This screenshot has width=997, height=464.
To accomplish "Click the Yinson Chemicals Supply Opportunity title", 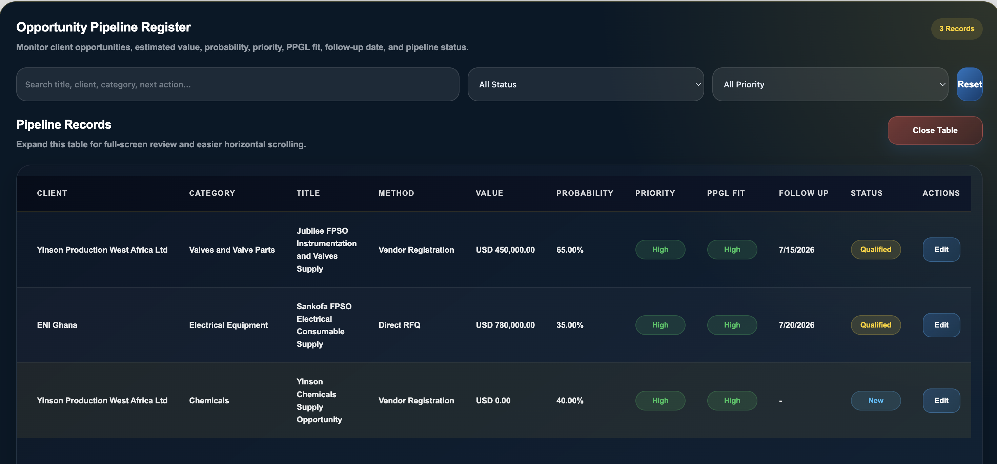I will (x=319, y=400).
